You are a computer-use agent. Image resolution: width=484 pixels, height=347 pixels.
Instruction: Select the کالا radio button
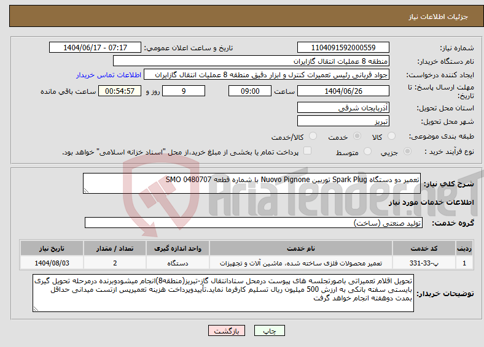[391, 136]
